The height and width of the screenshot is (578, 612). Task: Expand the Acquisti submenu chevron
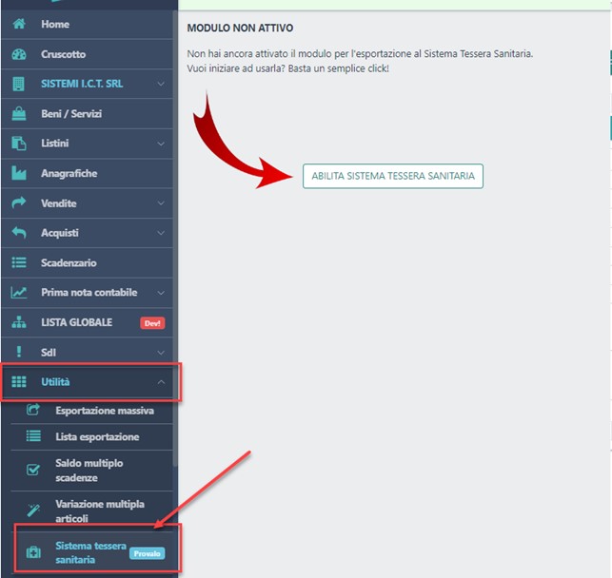161,233
